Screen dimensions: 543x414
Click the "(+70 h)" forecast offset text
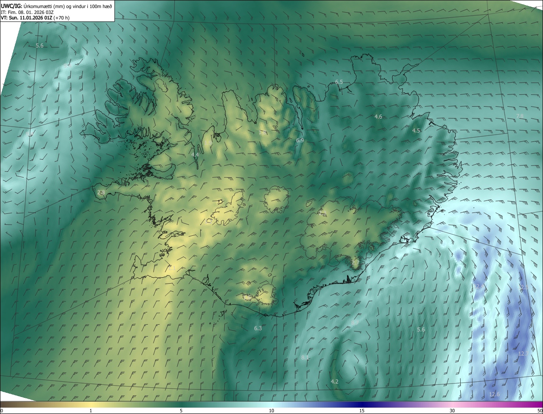pos(62,18)
